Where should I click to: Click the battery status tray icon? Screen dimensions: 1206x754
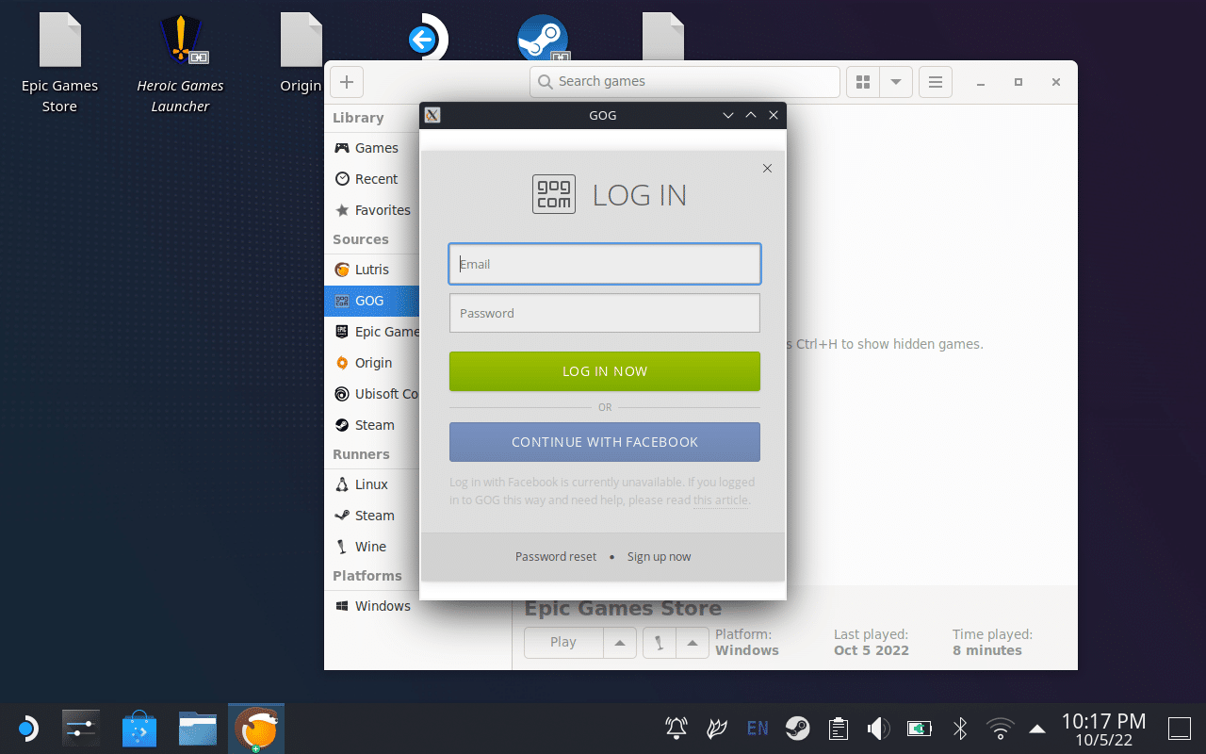(x=919, y=728)
